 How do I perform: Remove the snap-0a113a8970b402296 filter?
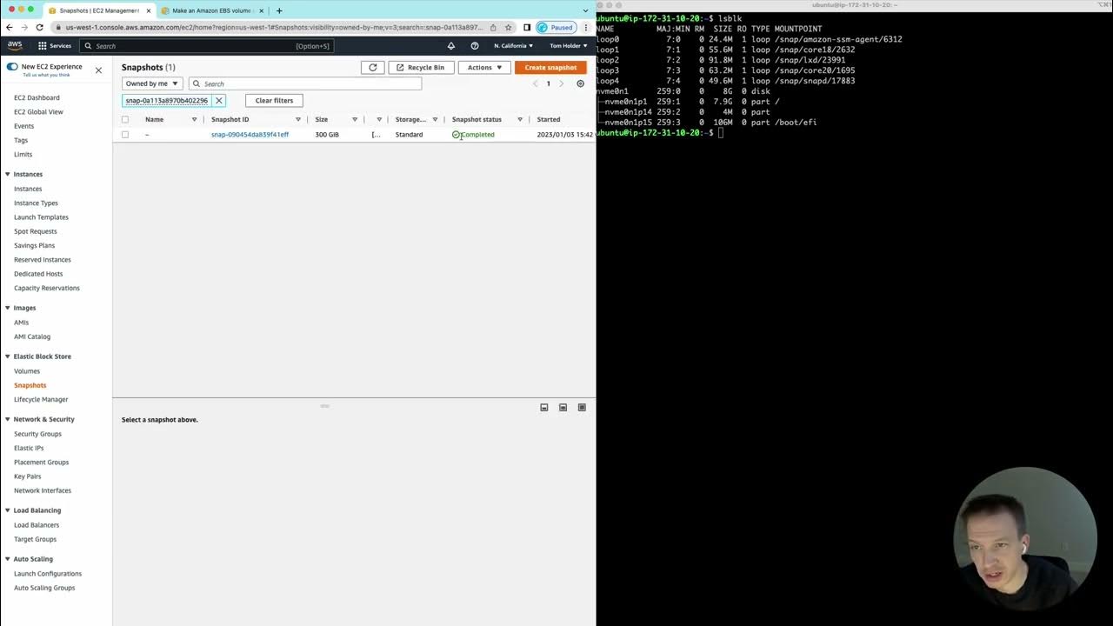(x=219, y=100)
